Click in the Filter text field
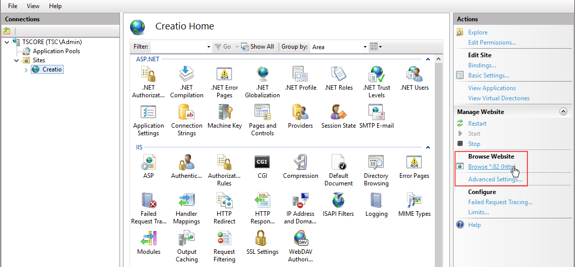575x267 pixels. point(178,47)
